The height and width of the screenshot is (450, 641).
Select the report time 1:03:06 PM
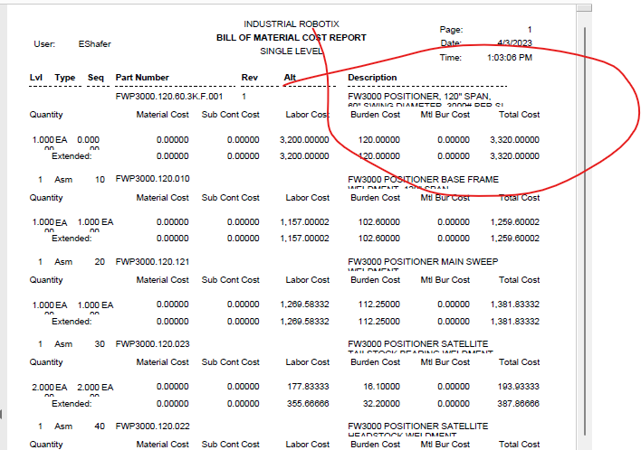510,58
